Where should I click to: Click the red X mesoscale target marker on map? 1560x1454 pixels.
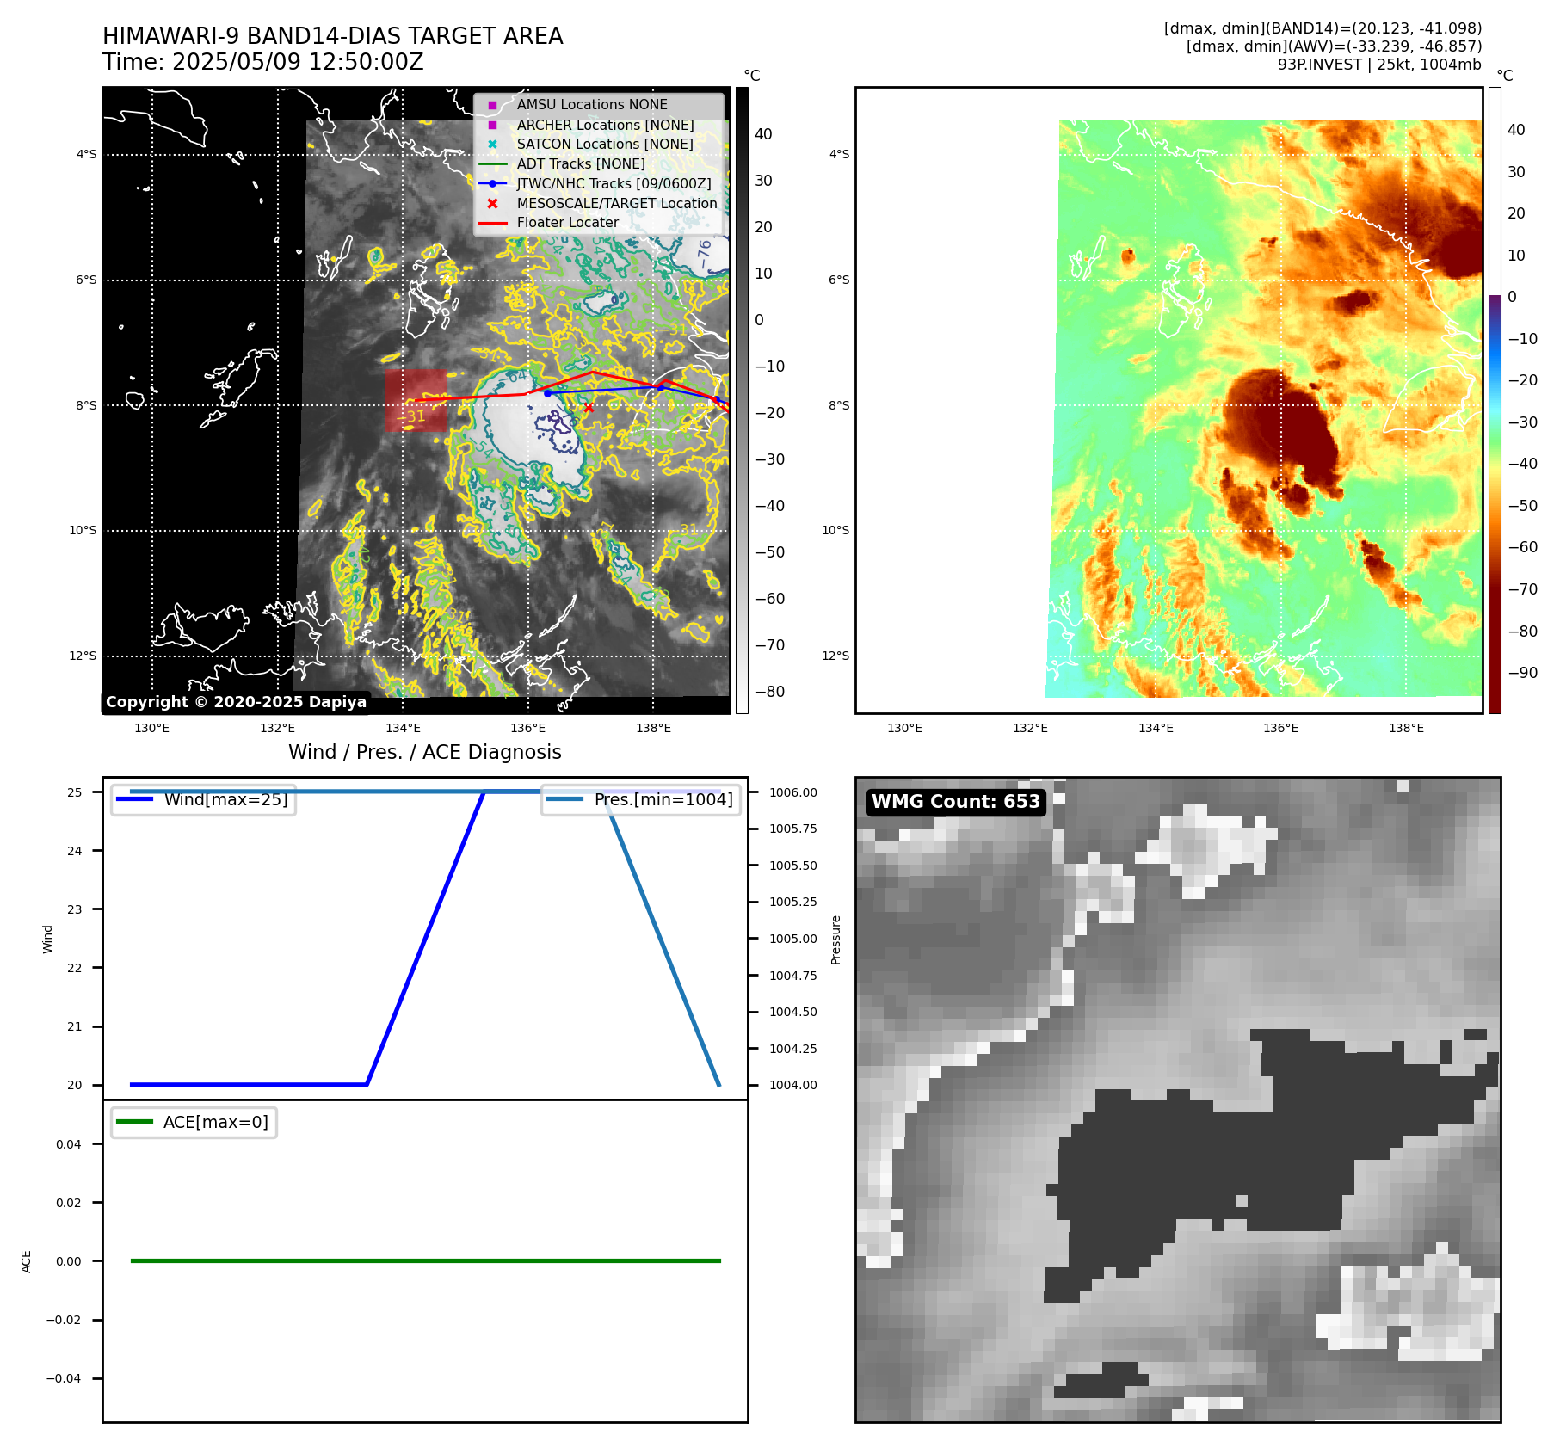click(589, 408)
